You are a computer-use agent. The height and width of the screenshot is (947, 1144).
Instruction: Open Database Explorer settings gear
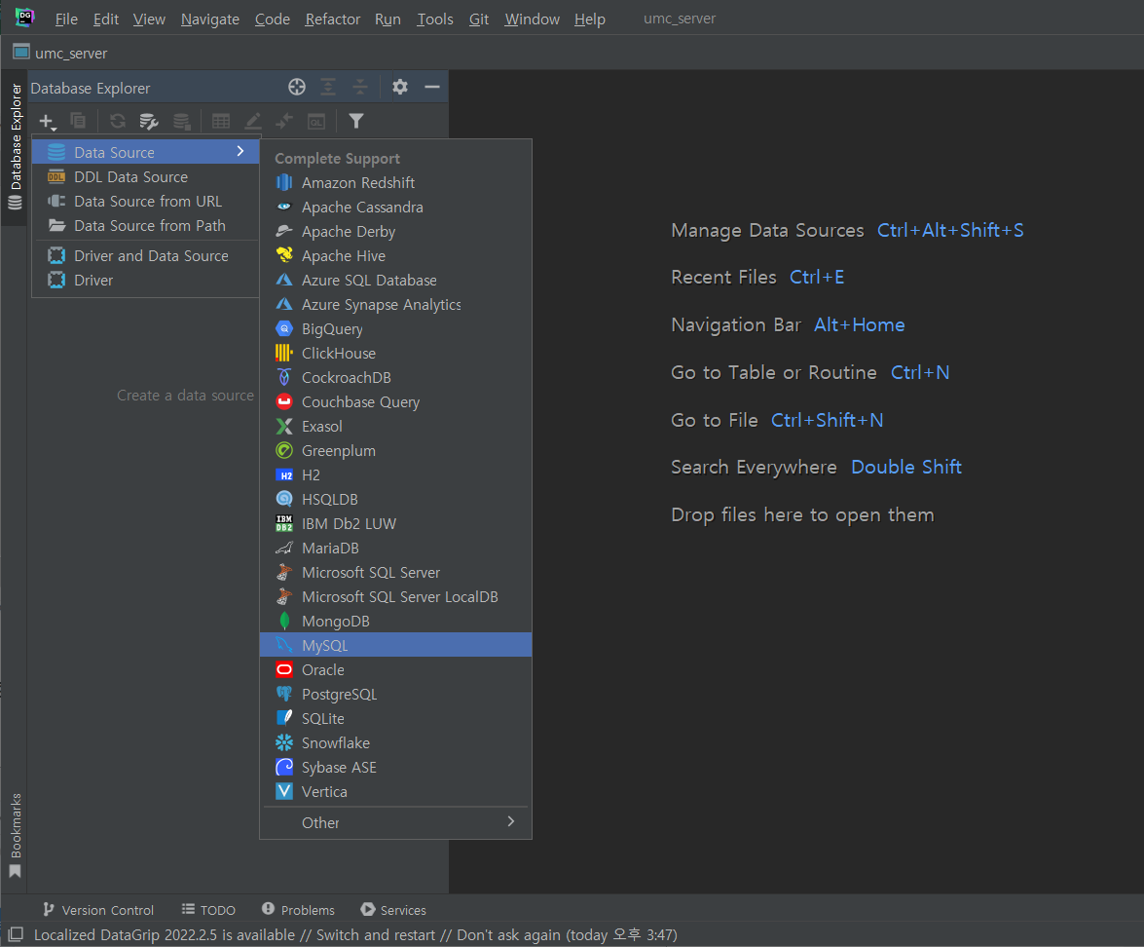coord(400,87)
